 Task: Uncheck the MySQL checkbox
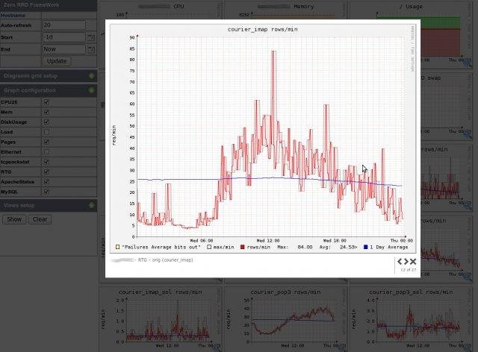46,192
